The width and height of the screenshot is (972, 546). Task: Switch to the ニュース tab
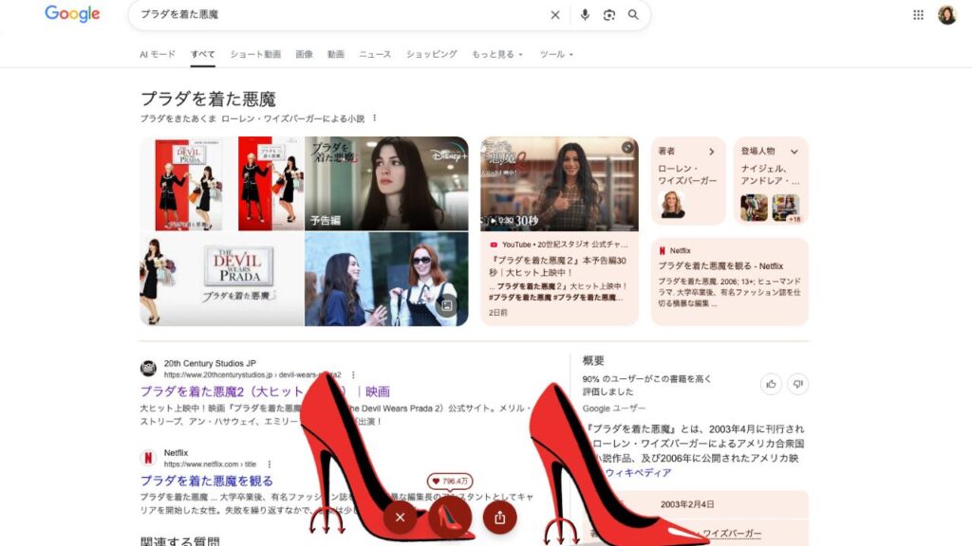coord(375,54)
